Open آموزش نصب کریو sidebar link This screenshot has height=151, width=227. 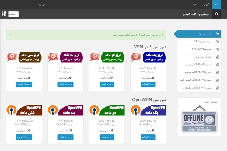[x=199, y=57]
